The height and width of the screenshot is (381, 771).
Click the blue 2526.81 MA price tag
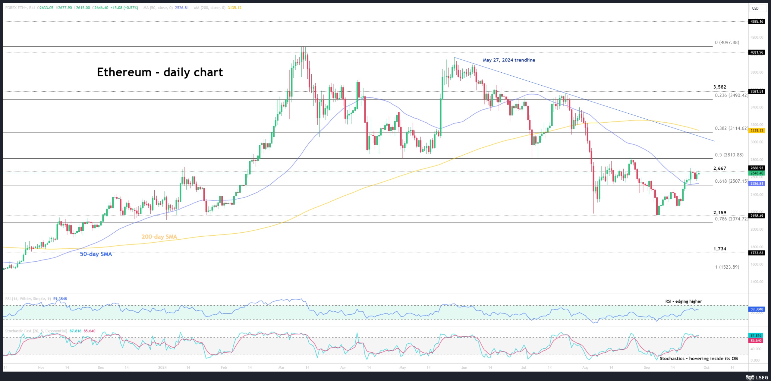pos(757,184)
